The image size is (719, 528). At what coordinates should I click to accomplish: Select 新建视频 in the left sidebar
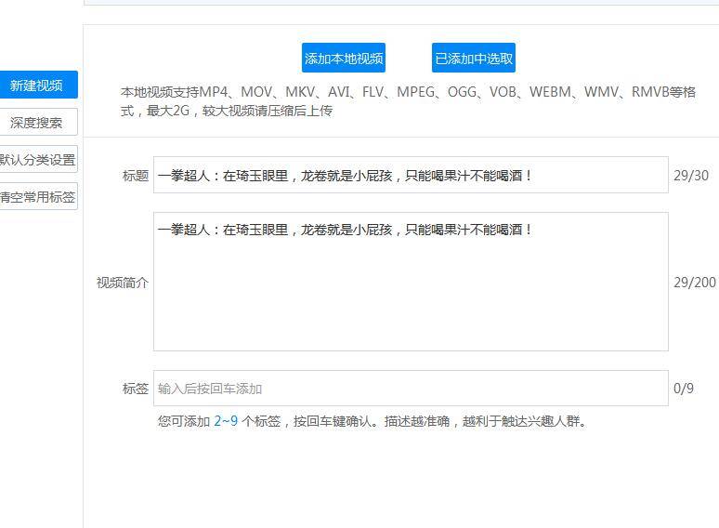click(37, 86)
